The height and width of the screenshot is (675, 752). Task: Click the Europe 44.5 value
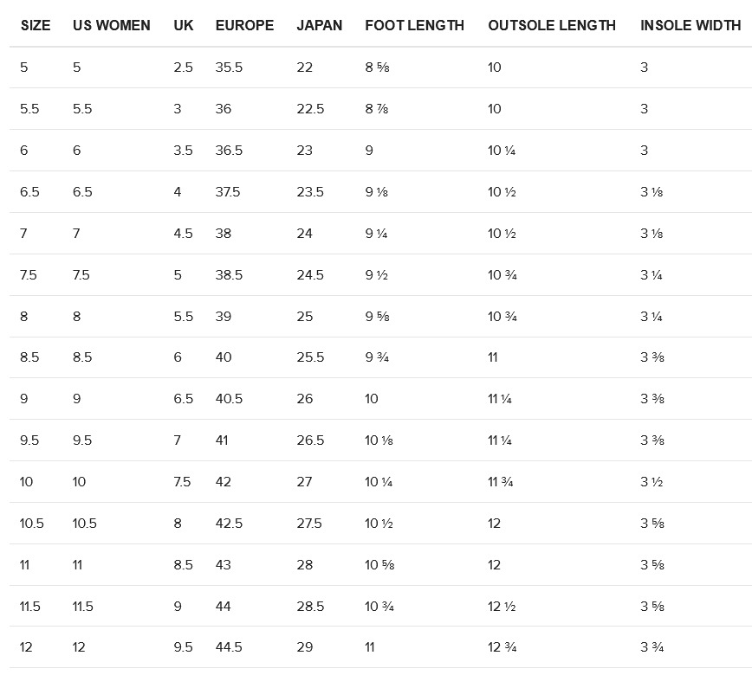coord(229,647)
